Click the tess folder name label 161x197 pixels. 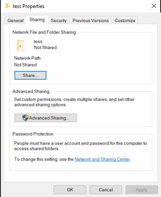(x=38, y=42)
